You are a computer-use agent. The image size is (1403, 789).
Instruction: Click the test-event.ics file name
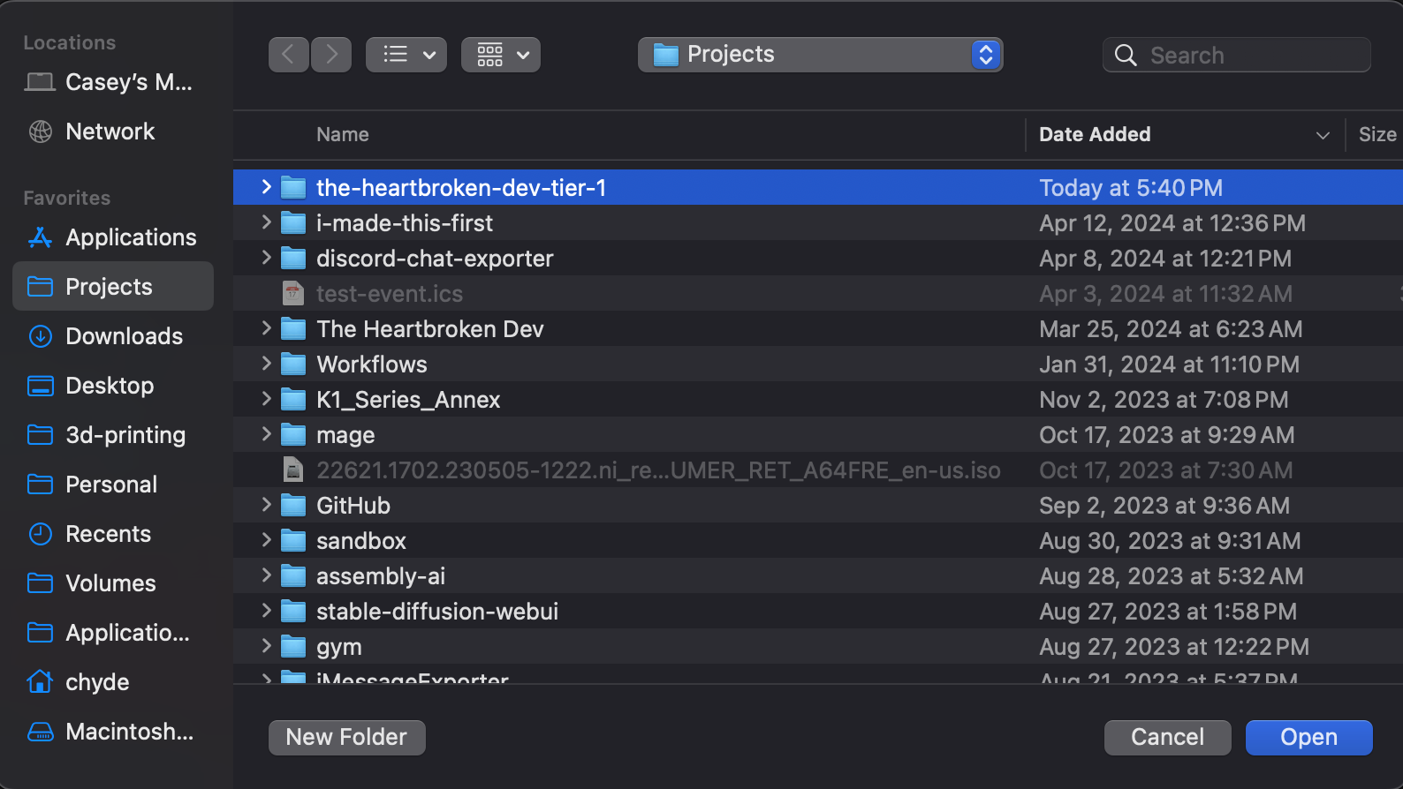point(390,294)
